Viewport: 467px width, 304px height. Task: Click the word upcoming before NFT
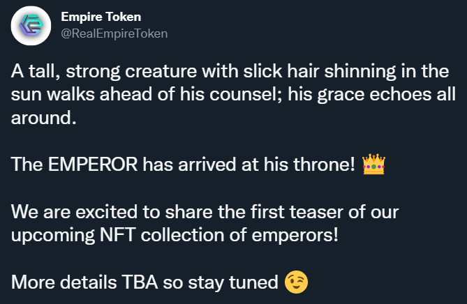click(x=53, y=236)
